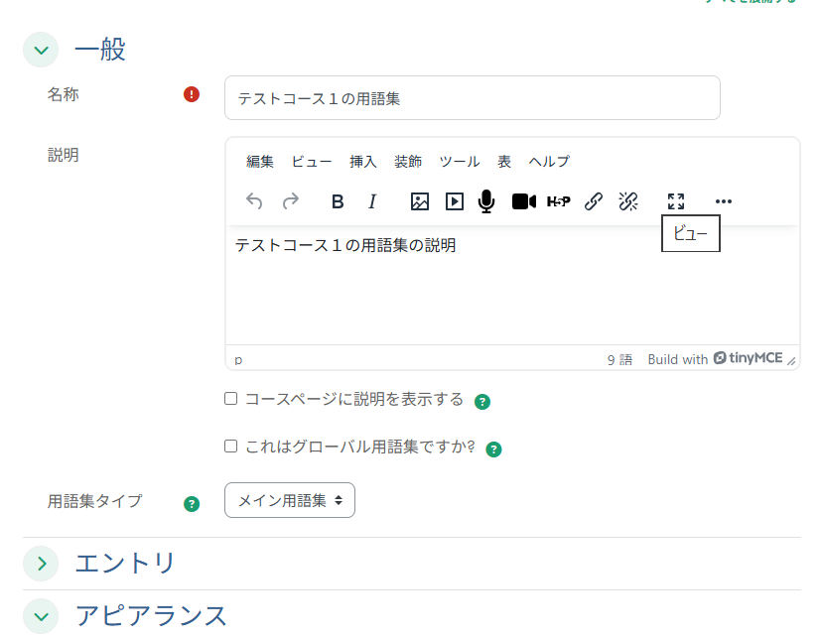
Task: Insert H5P content
Action: 559,201
